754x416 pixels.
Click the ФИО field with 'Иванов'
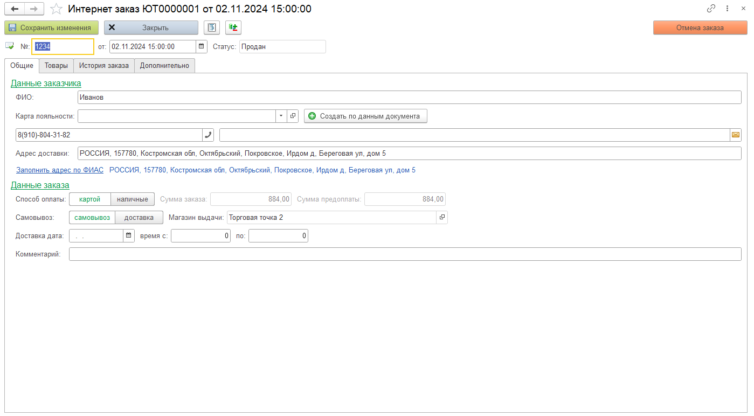[410, 98]
